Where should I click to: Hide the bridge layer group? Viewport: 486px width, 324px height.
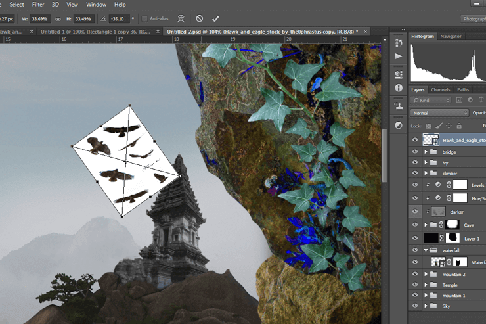pos(414,152)
